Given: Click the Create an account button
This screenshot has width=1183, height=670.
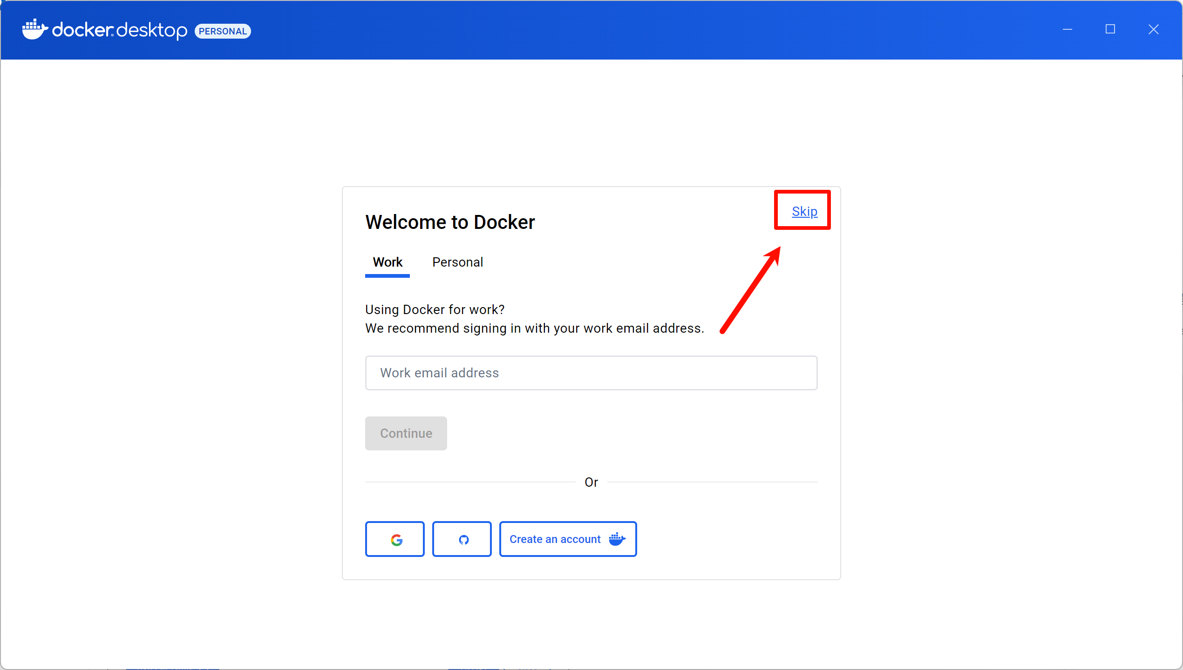Looking at the screenshot, I should coord(555,539).
